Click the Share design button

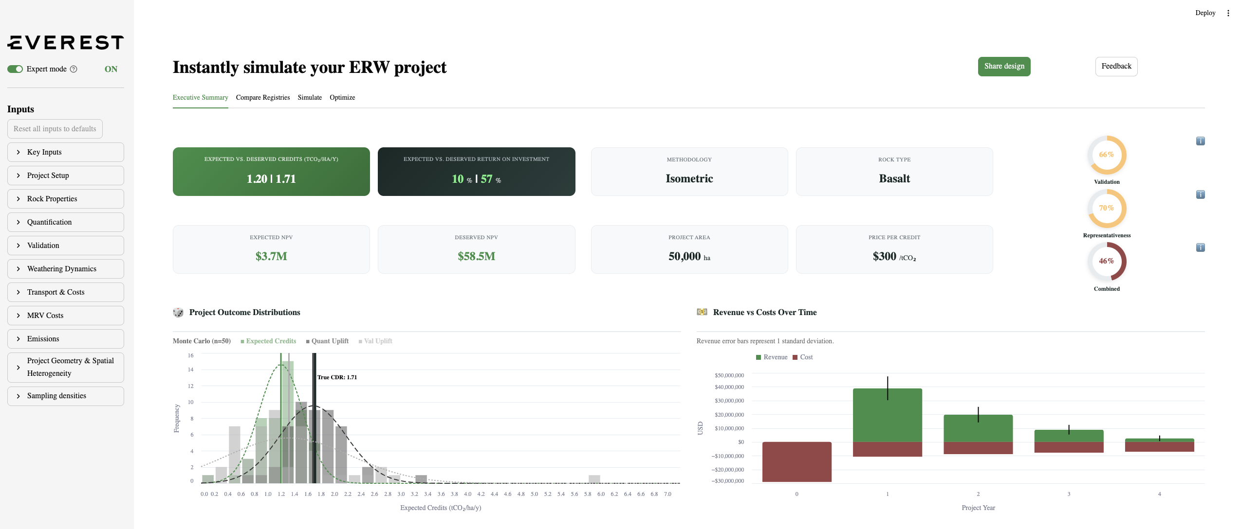pos(1004,67)
